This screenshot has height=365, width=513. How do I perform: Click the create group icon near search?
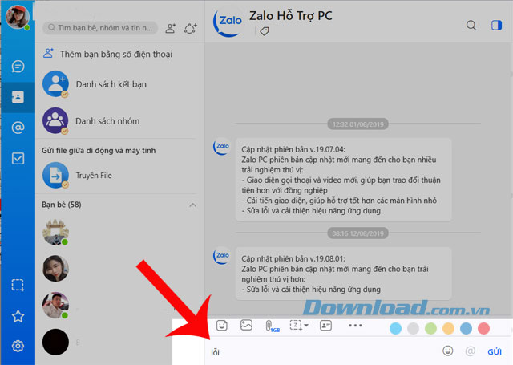(191, 29)
